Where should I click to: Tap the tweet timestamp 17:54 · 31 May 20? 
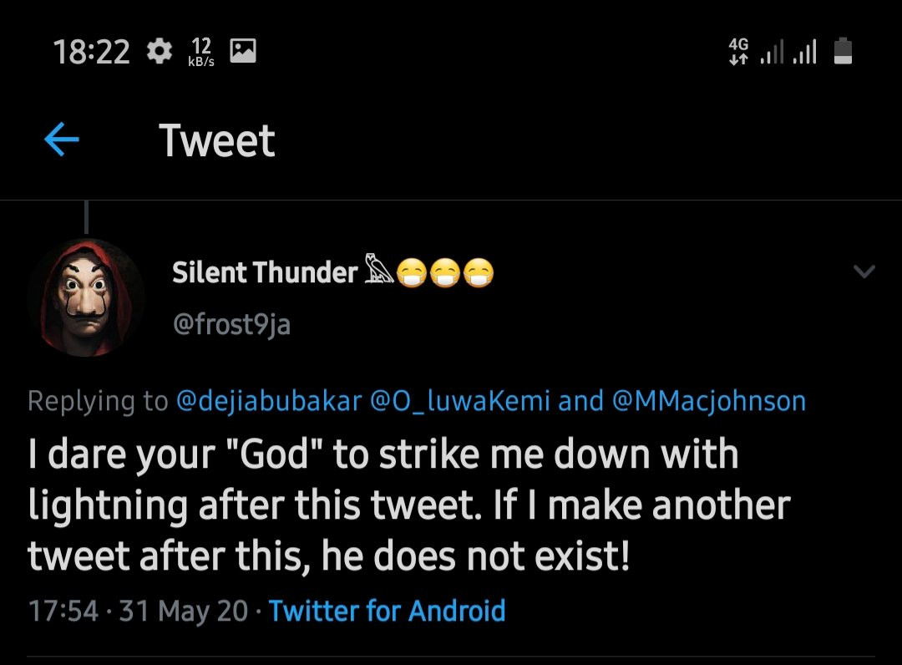pos(138,611)
